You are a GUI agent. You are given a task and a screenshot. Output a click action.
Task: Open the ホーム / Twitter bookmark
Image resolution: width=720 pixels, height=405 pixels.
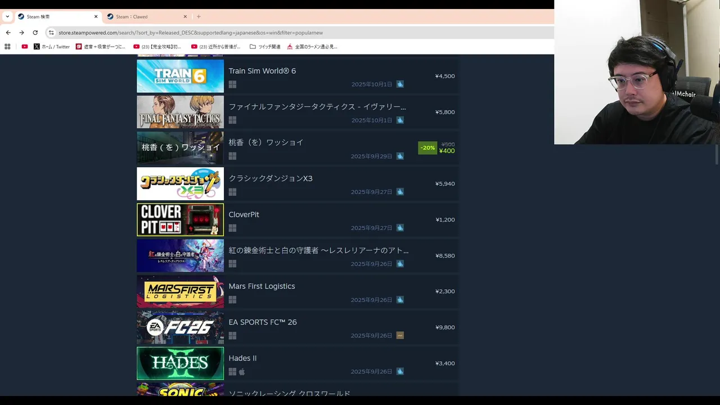pos(52,47)
